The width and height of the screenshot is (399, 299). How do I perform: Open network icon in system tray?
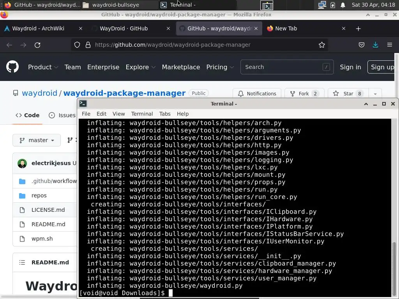coord(322,5)
